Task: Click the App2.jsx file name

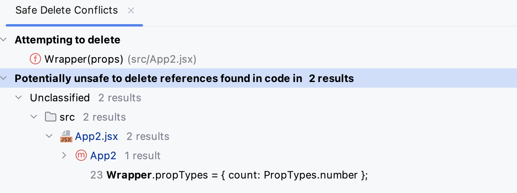Action: [96, 136]
